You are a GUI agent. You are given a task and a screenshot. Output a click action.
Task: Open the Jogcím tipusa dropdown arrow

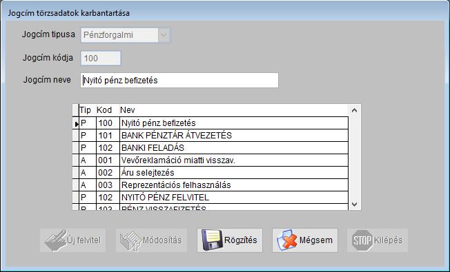(164, 35)
